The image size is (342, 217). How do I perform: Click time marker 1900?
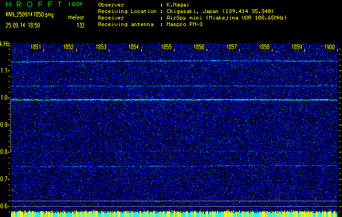click(x=329, y=47)
